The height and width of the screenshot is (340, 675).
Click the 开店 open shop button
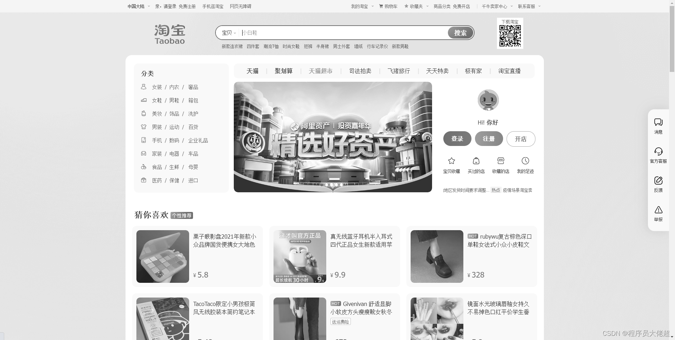[x=521, y=139]
